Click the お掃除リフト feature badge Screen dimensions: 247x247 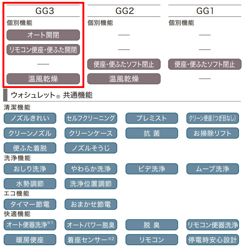(213, 133)
